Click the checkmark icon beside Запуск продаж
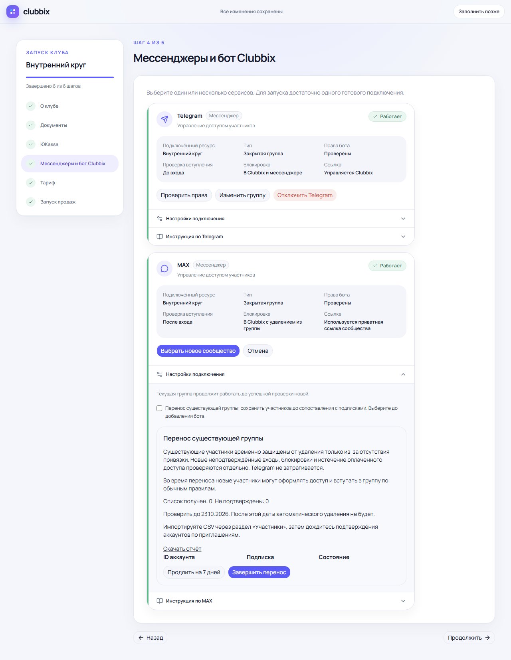511x660 pixels. (31, 202)
